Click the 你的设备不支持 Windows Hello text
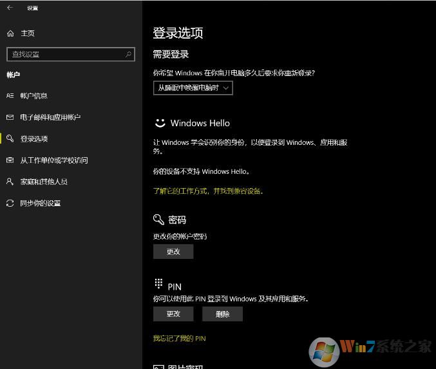 tap(201, 171)
